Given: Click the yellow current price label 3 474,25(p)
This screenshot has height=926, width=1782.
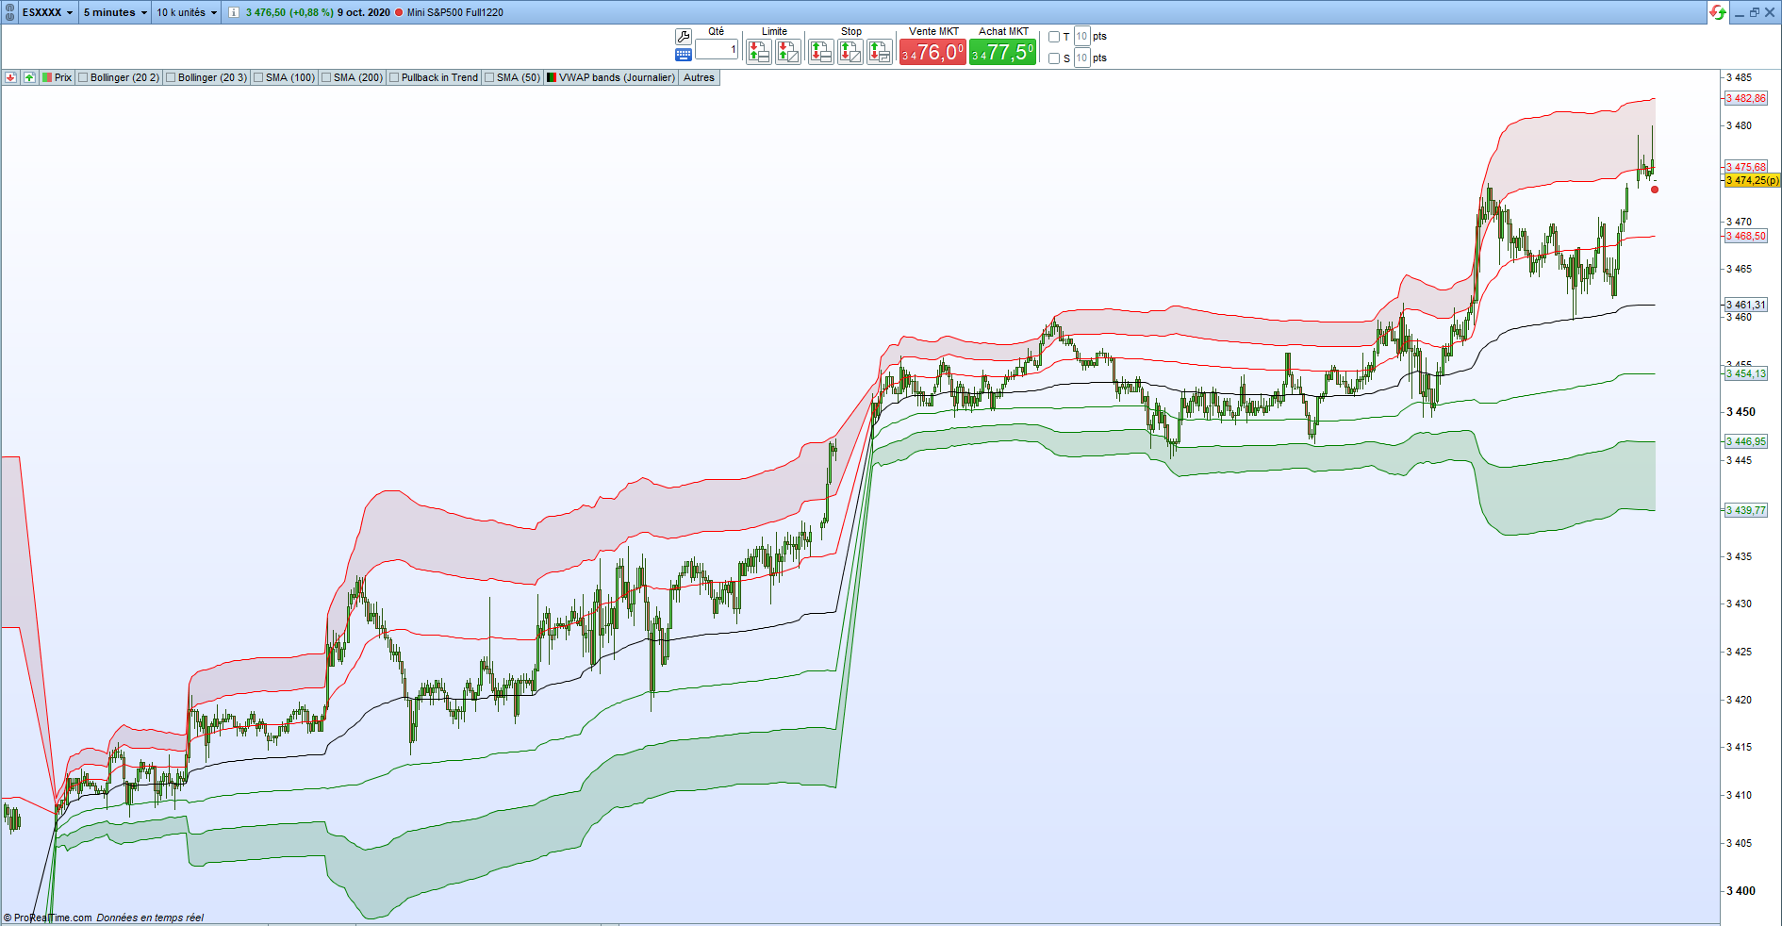Looking at the screenshot, I should 1753,180.
